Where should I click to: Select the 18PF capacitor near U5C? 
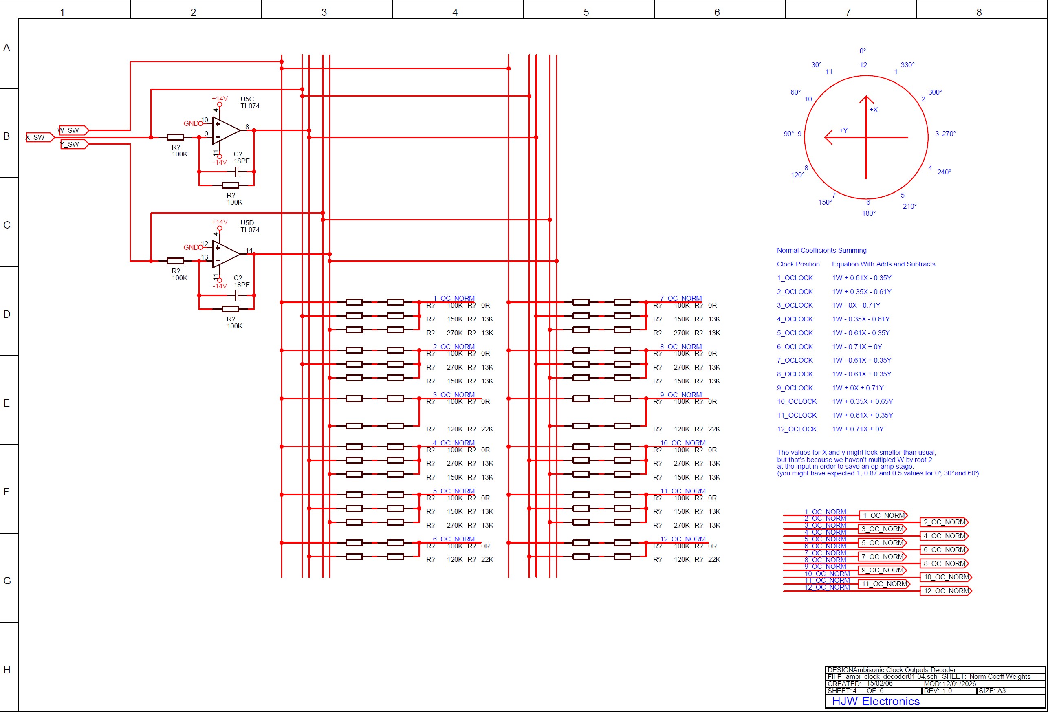237,172
